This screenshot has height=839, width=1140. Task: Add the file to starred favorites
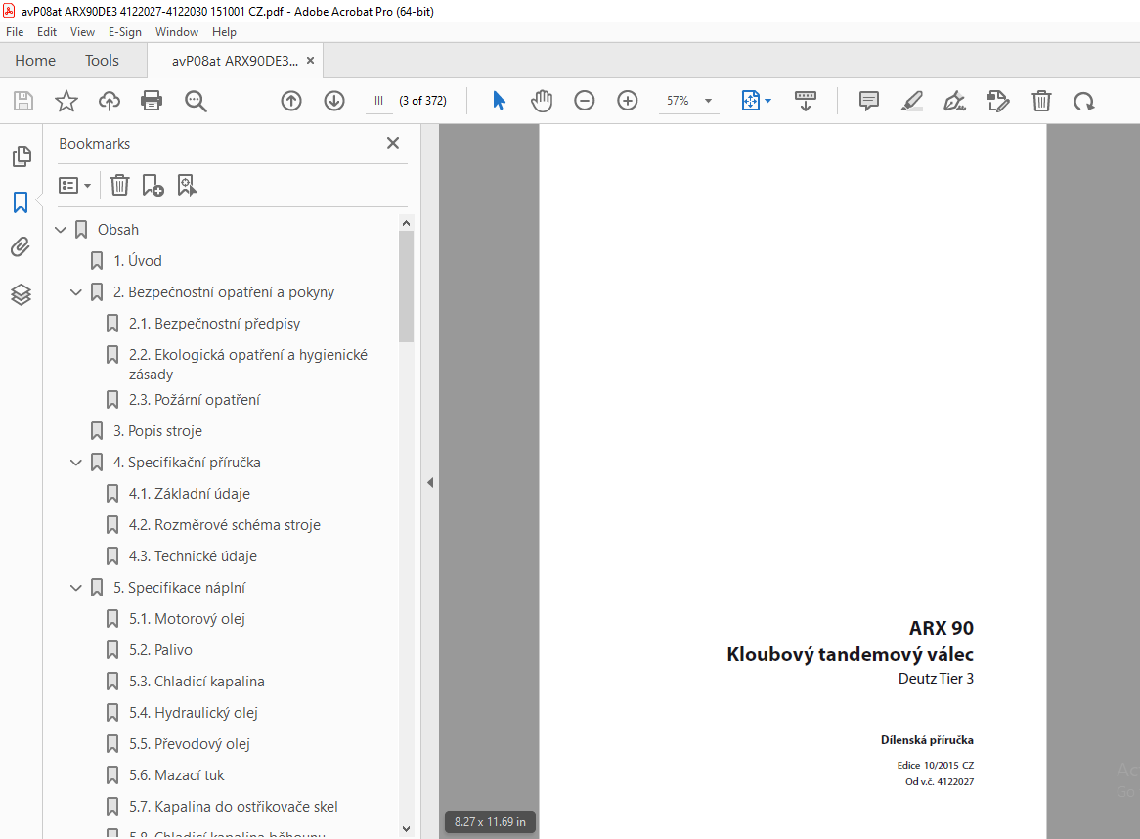[x=66, y=101]
